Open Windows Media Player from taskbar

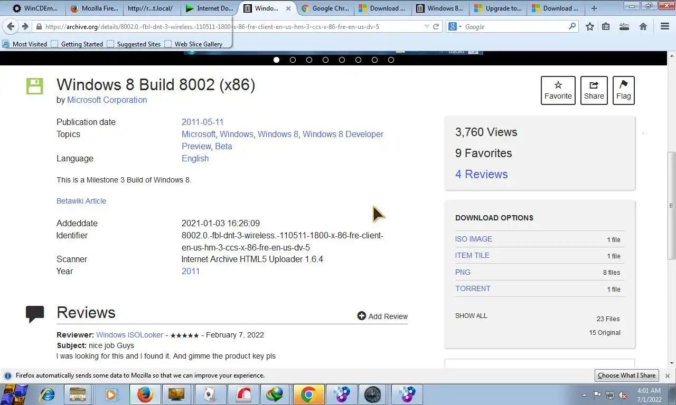[x=111, y=394]
